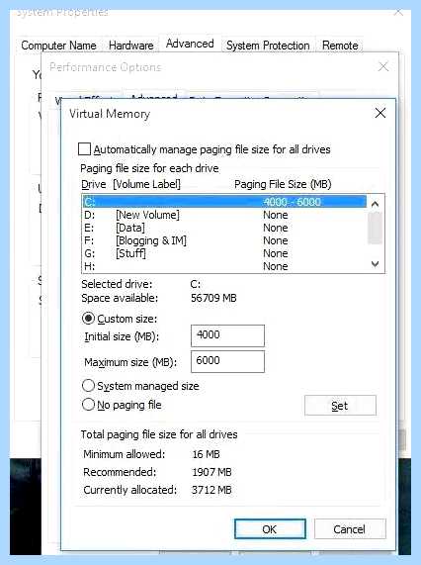Close the Virtual Memory dialog
Viewport: 421px width, 565px height.
pyautogui.click(x=380, y=113)
